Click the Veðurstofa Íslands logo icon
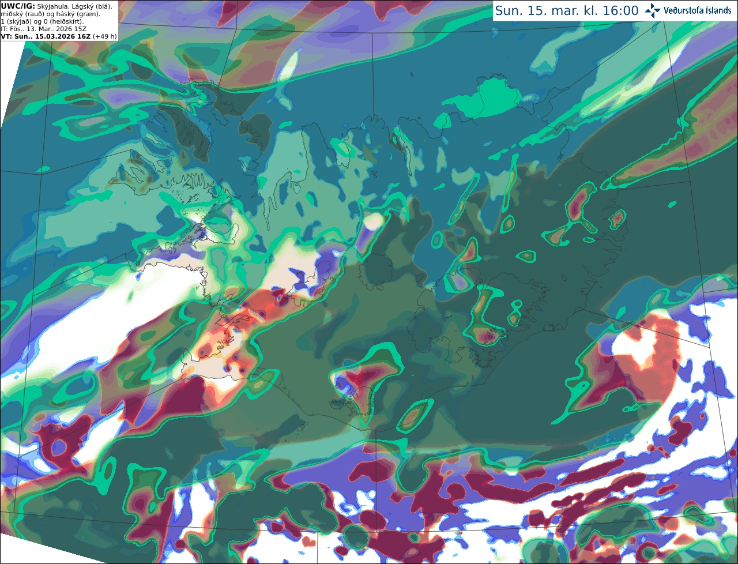This screenshot has width=738, height=564. (653, 10)
